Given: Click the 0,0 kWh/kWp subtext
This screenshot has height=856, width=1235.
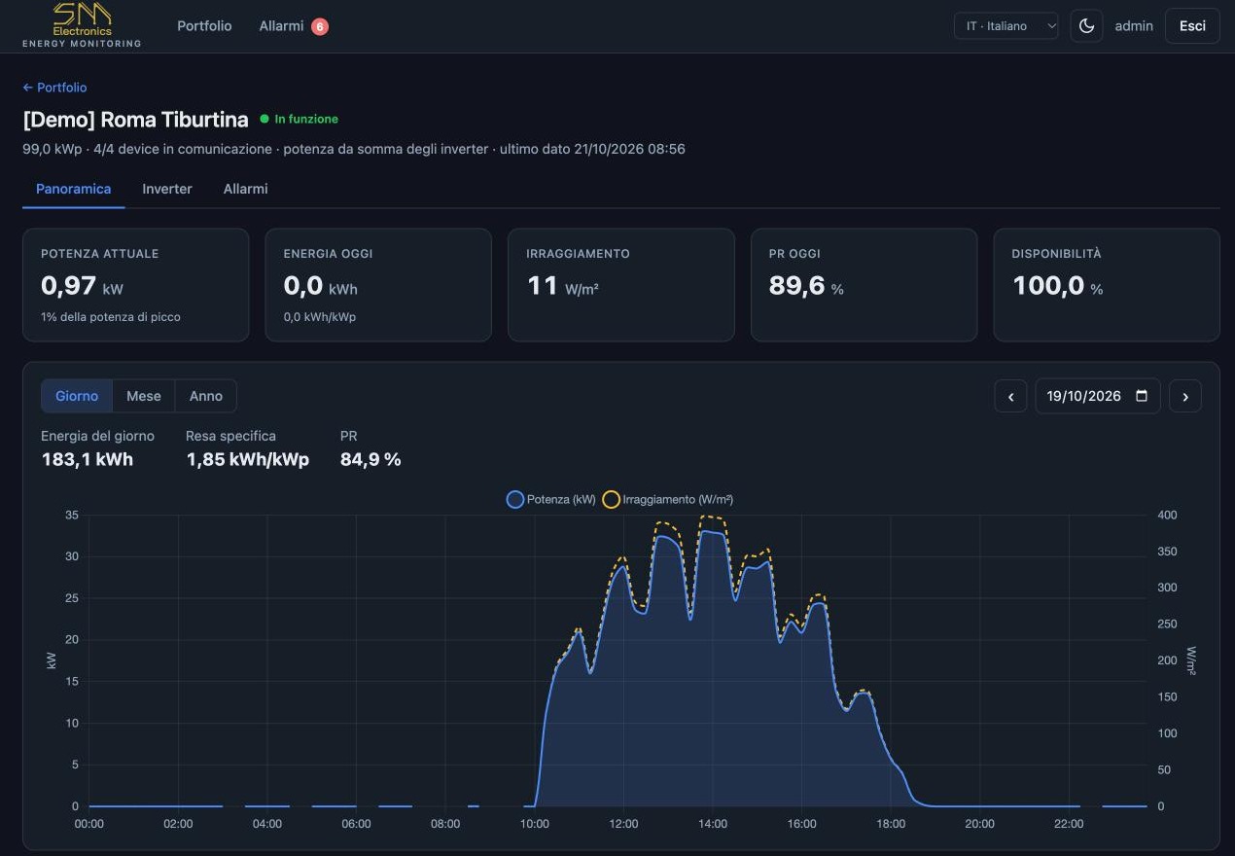Looking at the screenshot, I should click(x=320, y=317).
